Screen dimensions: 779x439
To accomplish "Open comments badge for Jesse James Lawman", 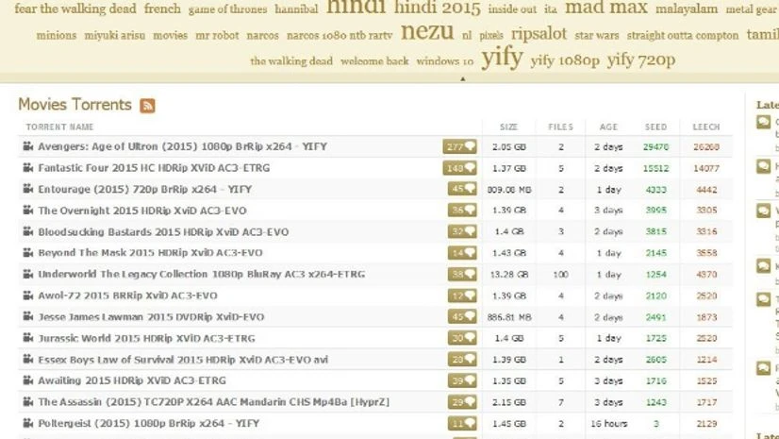I will [x=462, y=316].
